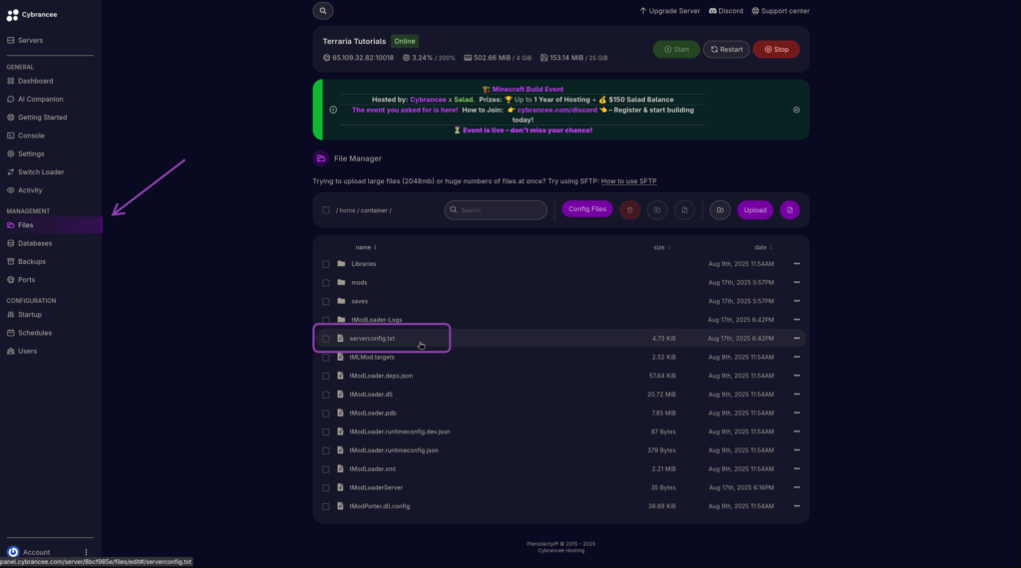Click the archive files toolbar icon
The width and height of the screenshot is (1021, 568).
pyautogui.click(x=684, y=210)
